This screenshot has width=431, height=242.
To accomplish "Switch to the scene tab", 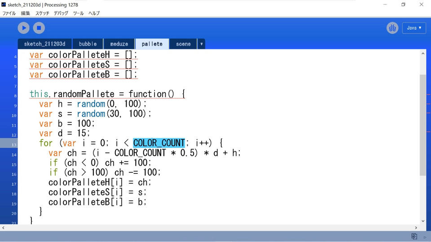I will 183,44.
